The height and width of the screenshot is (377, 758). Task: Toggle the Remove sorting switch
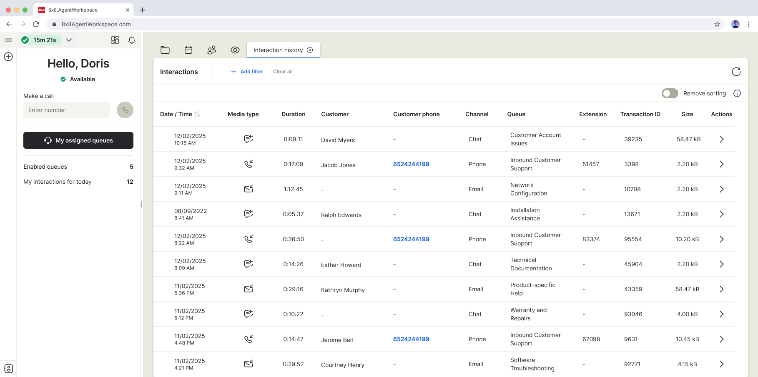click(x=670, y=93)
